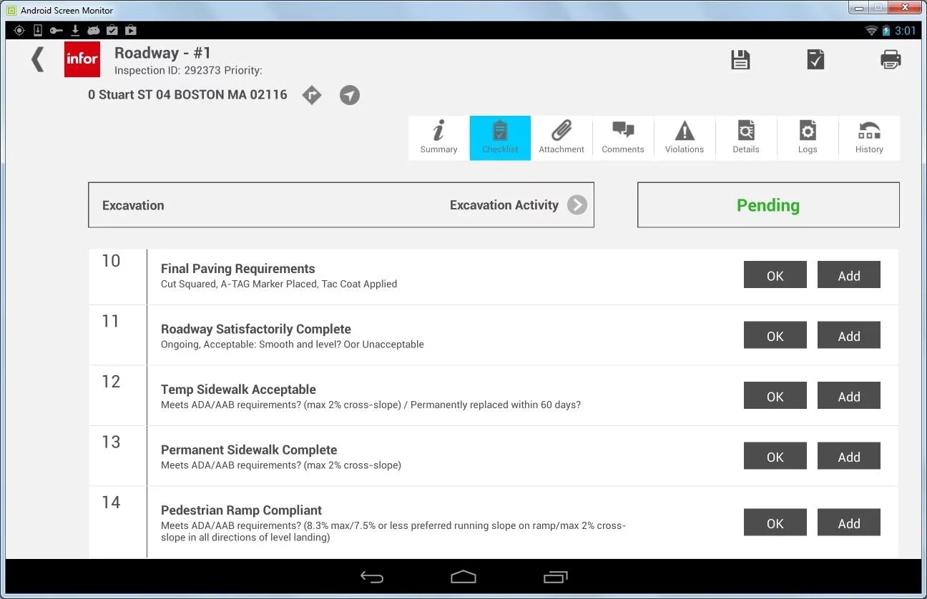Click the Excavation label
This screenshot has width=927, height=599.
point(133,205)
